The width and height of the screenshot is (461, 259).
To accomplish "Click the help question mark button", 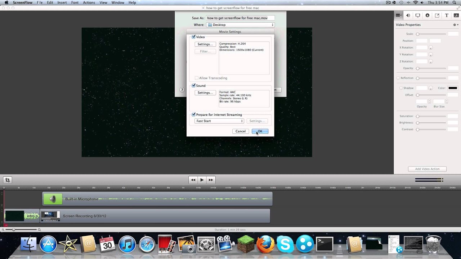I will click(182, 90).
